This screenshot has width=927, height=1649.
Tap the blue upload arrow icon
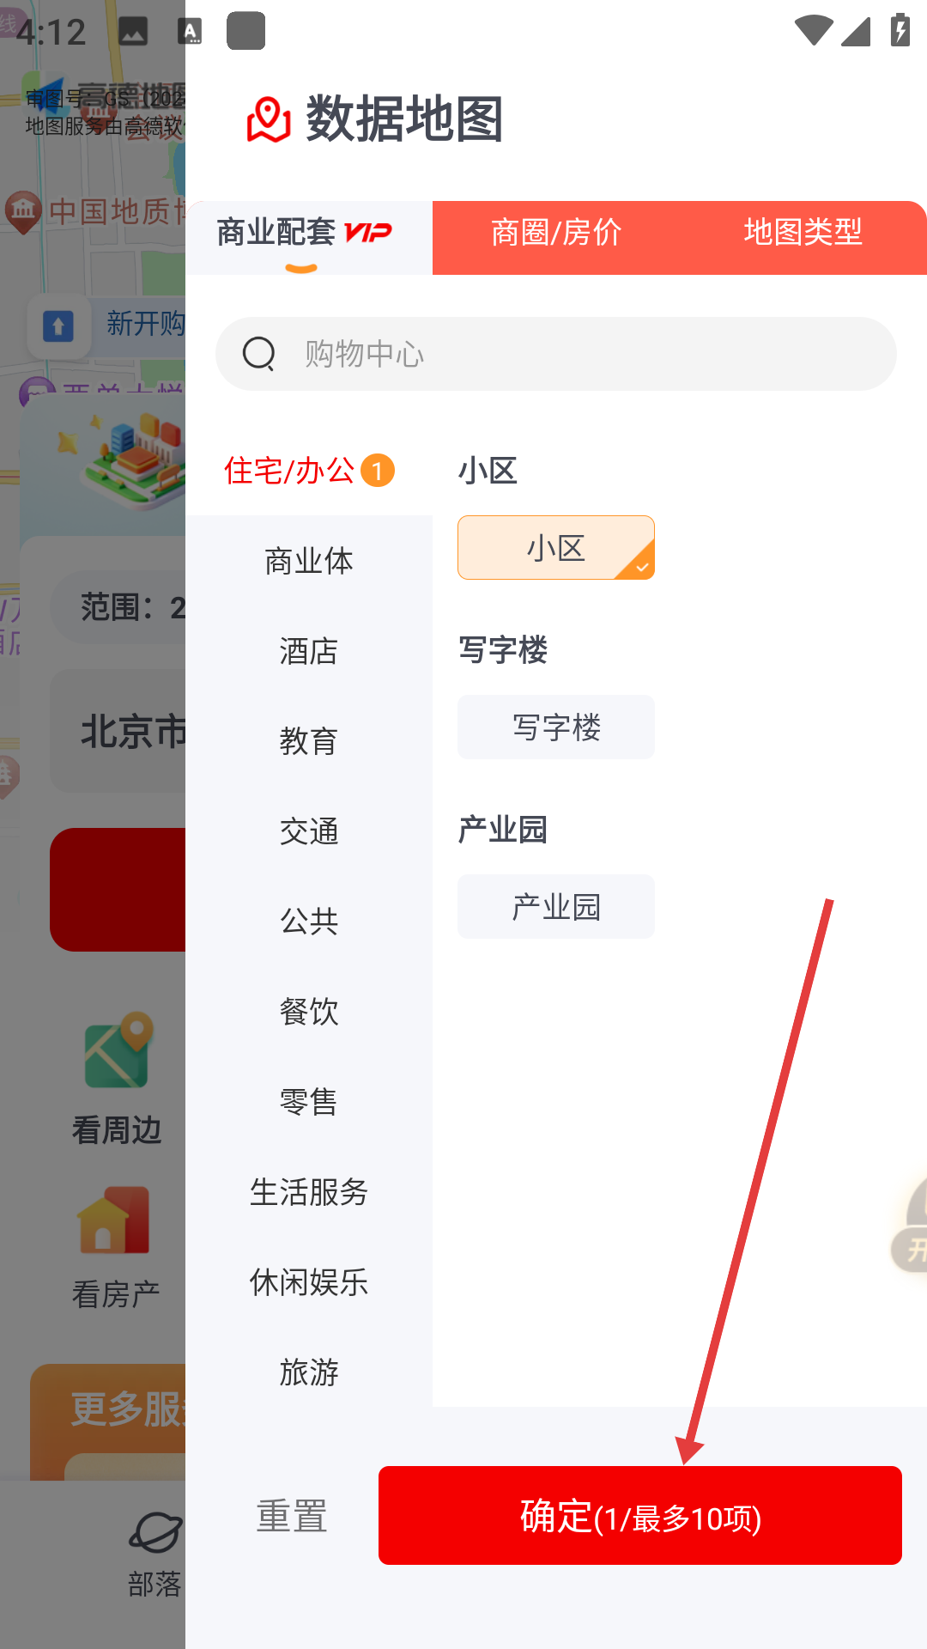58,326
